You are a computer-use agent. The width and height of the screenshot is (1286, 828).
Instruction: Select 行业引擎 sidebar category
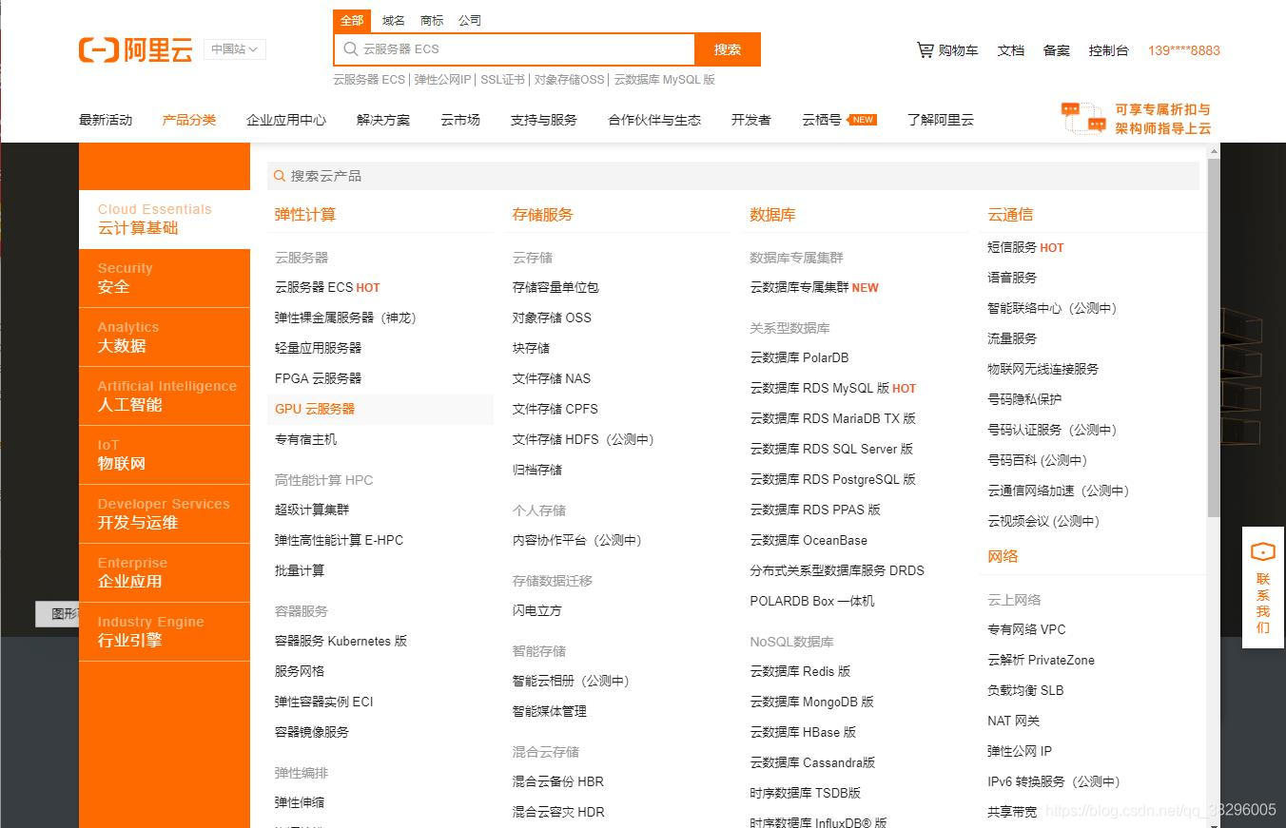click(x=165, y=632)
